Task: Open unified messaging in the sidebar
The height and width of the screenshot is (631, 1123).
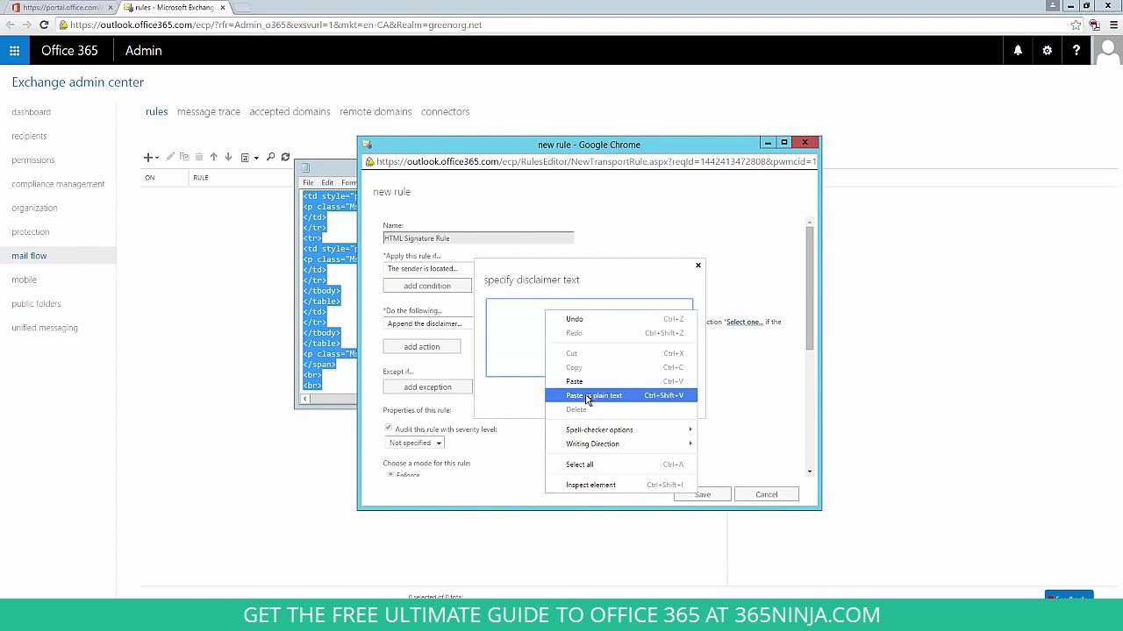Action: [45, 328]
